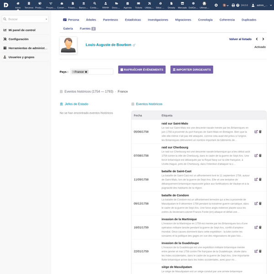Click the print icon in top bar

click(x=233, y=5)
